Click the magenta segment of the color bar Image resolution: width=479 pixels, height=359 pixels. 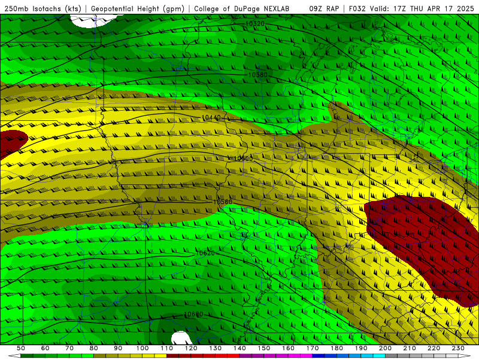(275, 356)
